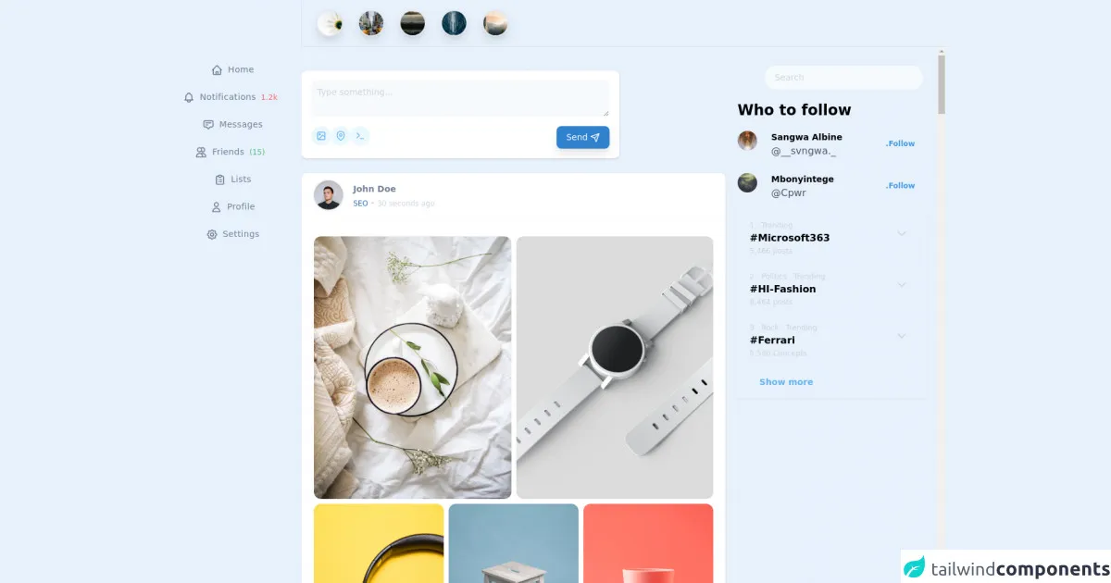Viewport: 1111px width, 583px height.
Task: Insert code using the terminal icon
Action: click(x=360, y=136)
